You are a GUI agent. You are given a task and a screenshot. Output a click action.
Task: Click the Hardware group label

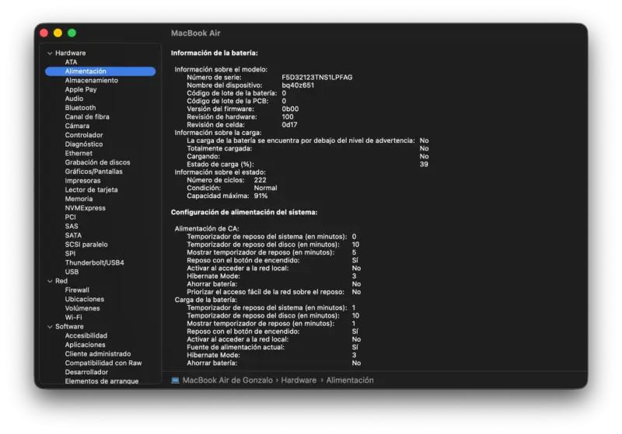(x=70, y=53)
